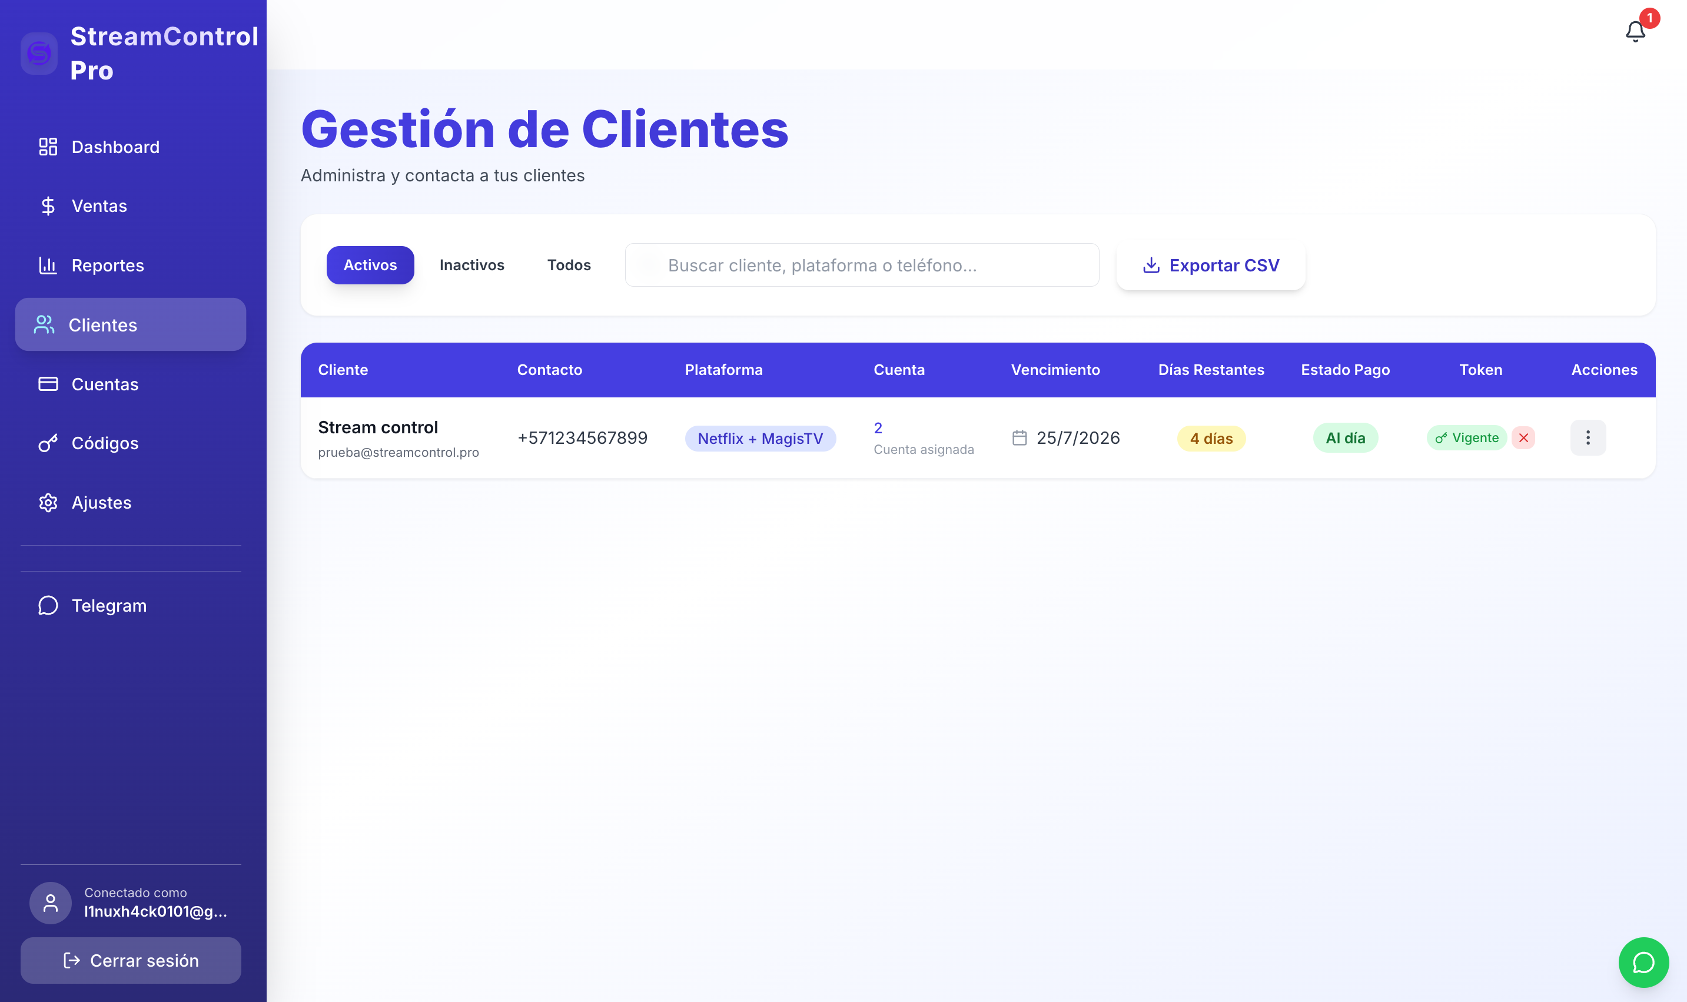This screenshot has height=1002, width=1687.
Task: Click the Vencimiento column header
Action: tap(1055, 370)
